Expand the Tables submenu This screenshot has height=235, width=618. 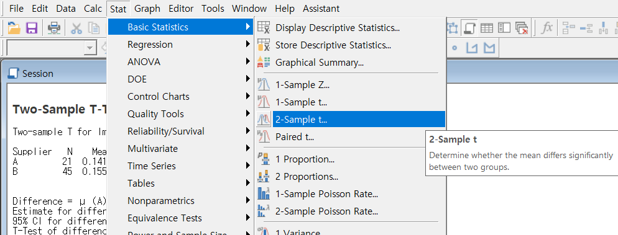tap(180, 183)
